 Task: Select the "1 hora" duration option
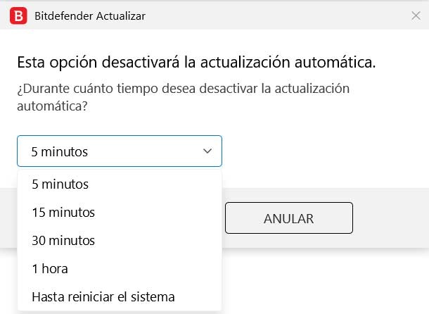coord(50,268)
